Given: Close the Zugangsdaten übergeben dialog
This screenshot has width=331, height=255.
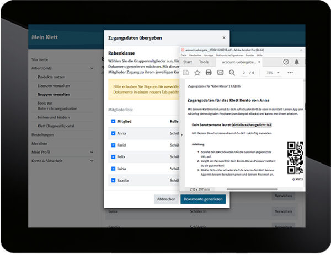Looking at the screenshot, I should pos(224,37).
